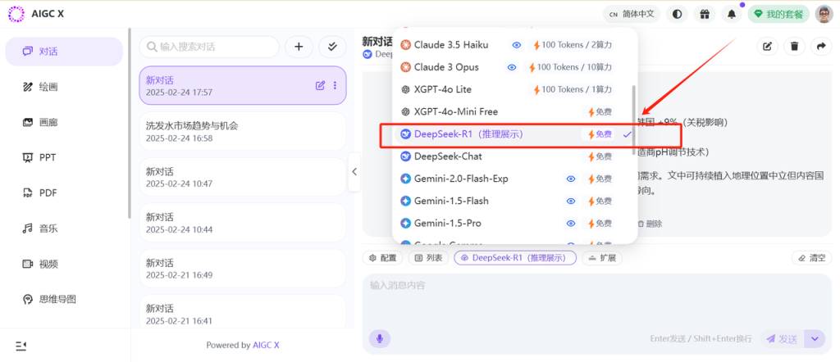Viewport: 840px width, 362px height.
Task: Click eye icon beside Claude 3.5 Haiku
Action: click(x=517, y=45)
